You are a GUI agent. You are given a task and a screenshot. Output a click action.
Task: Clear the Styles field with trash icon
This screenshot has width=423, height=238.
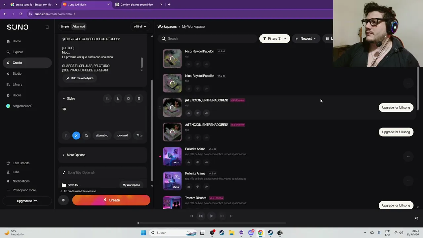(139, 99)
